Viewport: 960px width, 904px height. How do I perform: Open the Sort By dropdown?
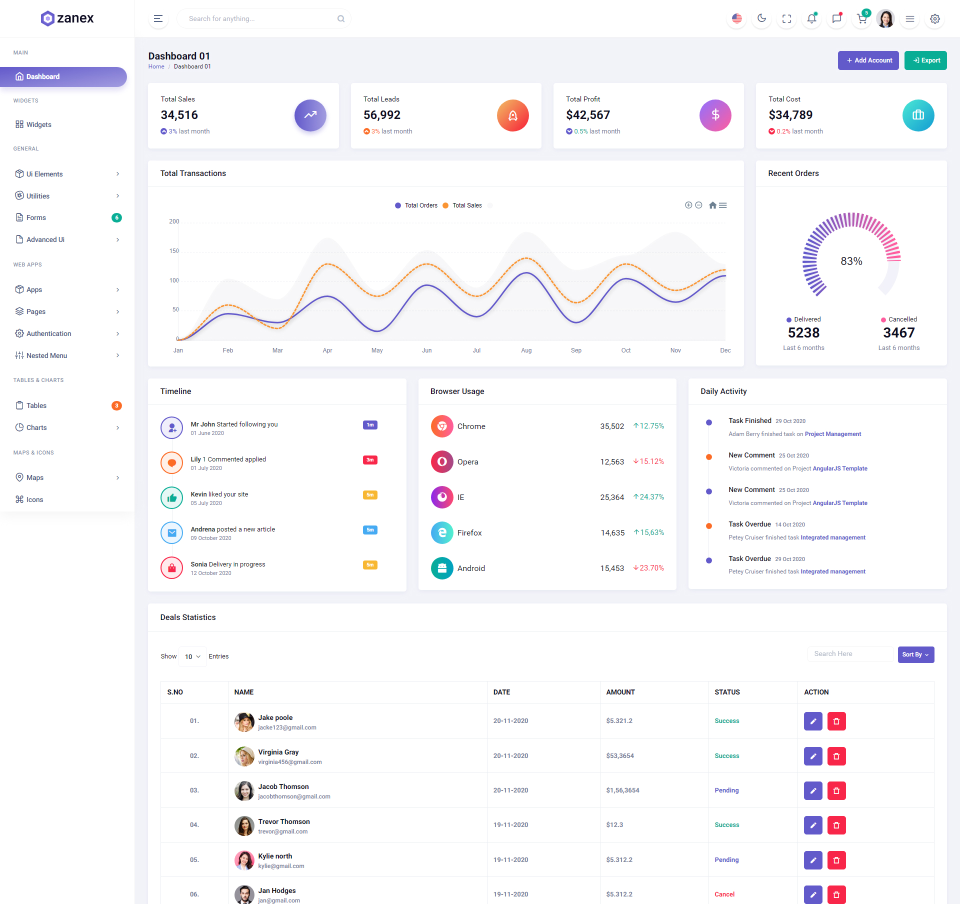915,654
